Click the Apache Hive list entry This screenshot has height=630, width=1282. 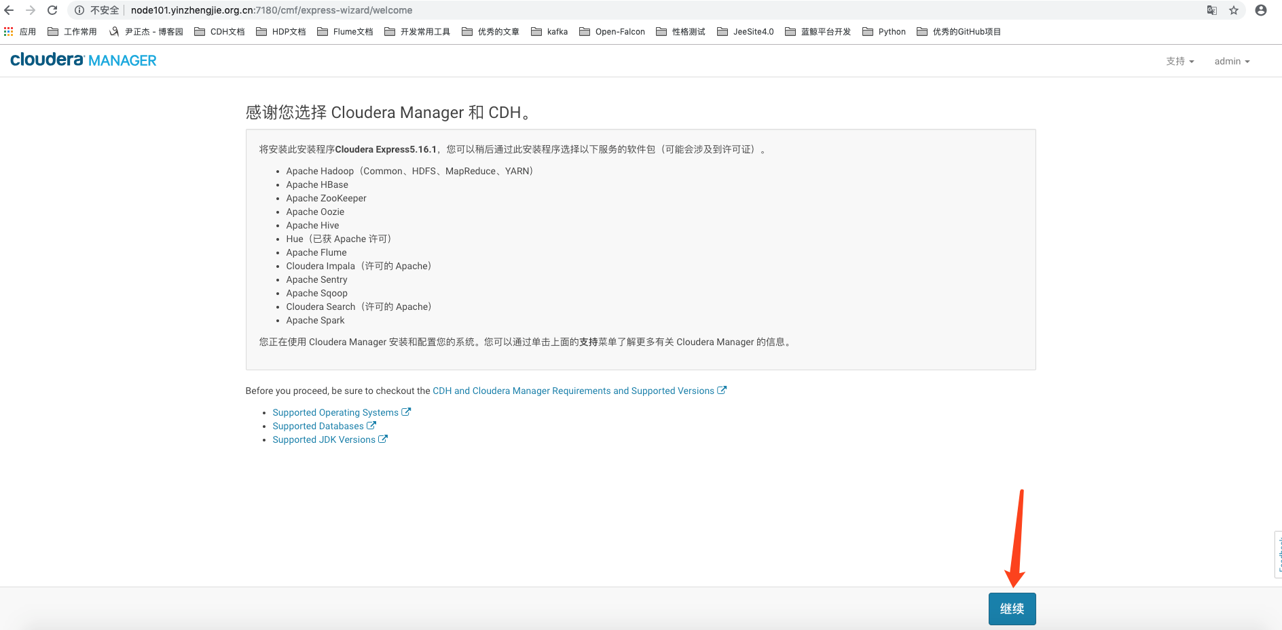click(312, 225)
